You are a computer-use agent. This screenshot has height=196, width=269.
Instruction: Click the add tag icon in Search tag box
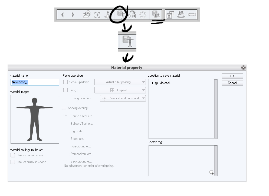211,172
